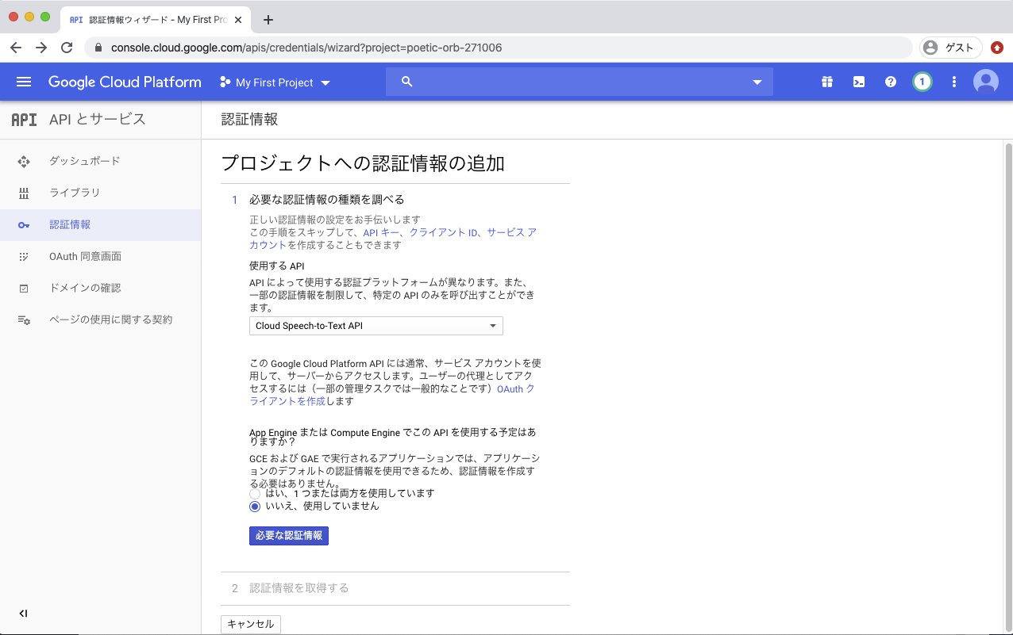Screen dimensions: 1013x635
Task: Click the Google account avatar
Action: (986, 81)
